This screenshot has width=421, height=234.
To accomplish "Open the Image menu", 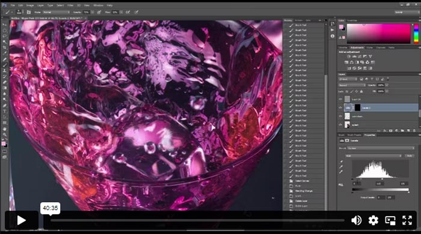I will tap(30, 5).
